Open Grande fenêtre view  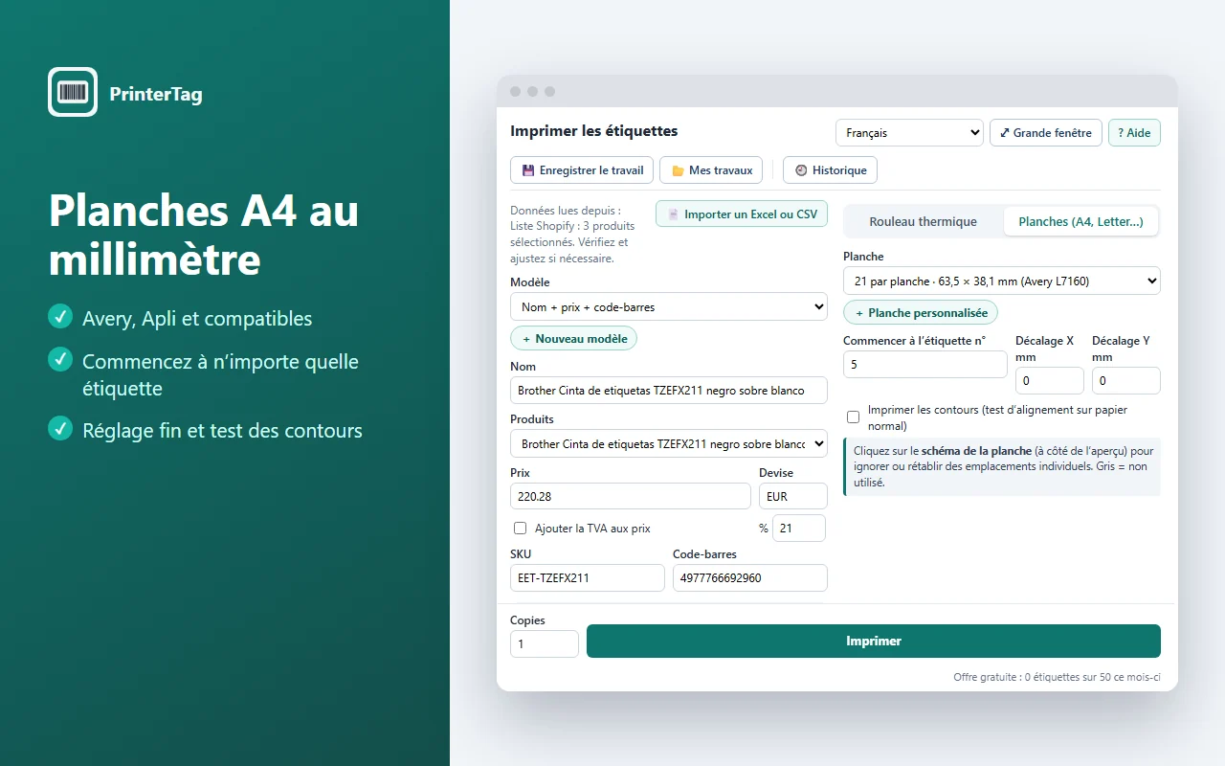click(1046, 133)
